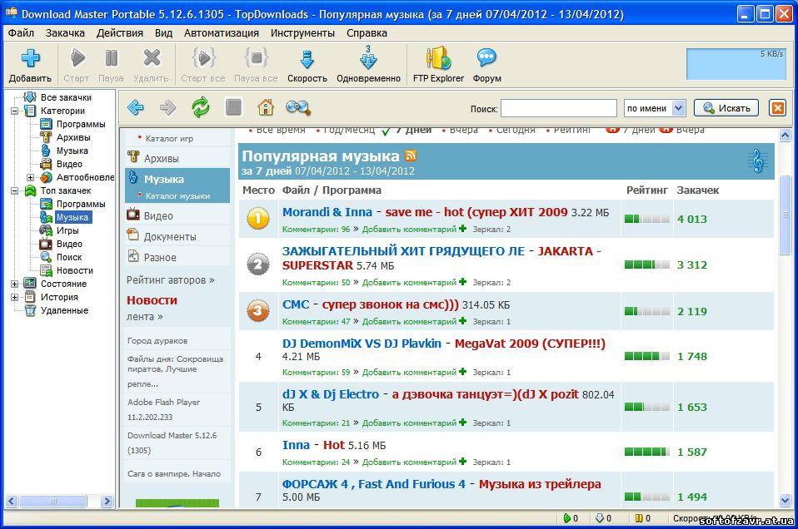Go forward with the gray right arrow

click(x=168, y=108)
